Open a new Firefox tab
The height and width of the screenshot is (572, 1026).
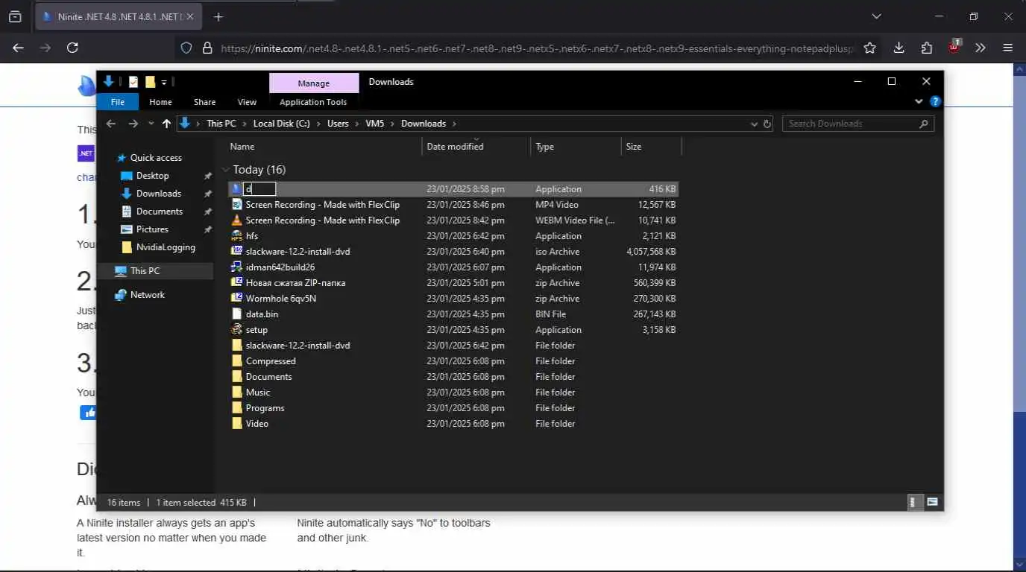point(218,16)
